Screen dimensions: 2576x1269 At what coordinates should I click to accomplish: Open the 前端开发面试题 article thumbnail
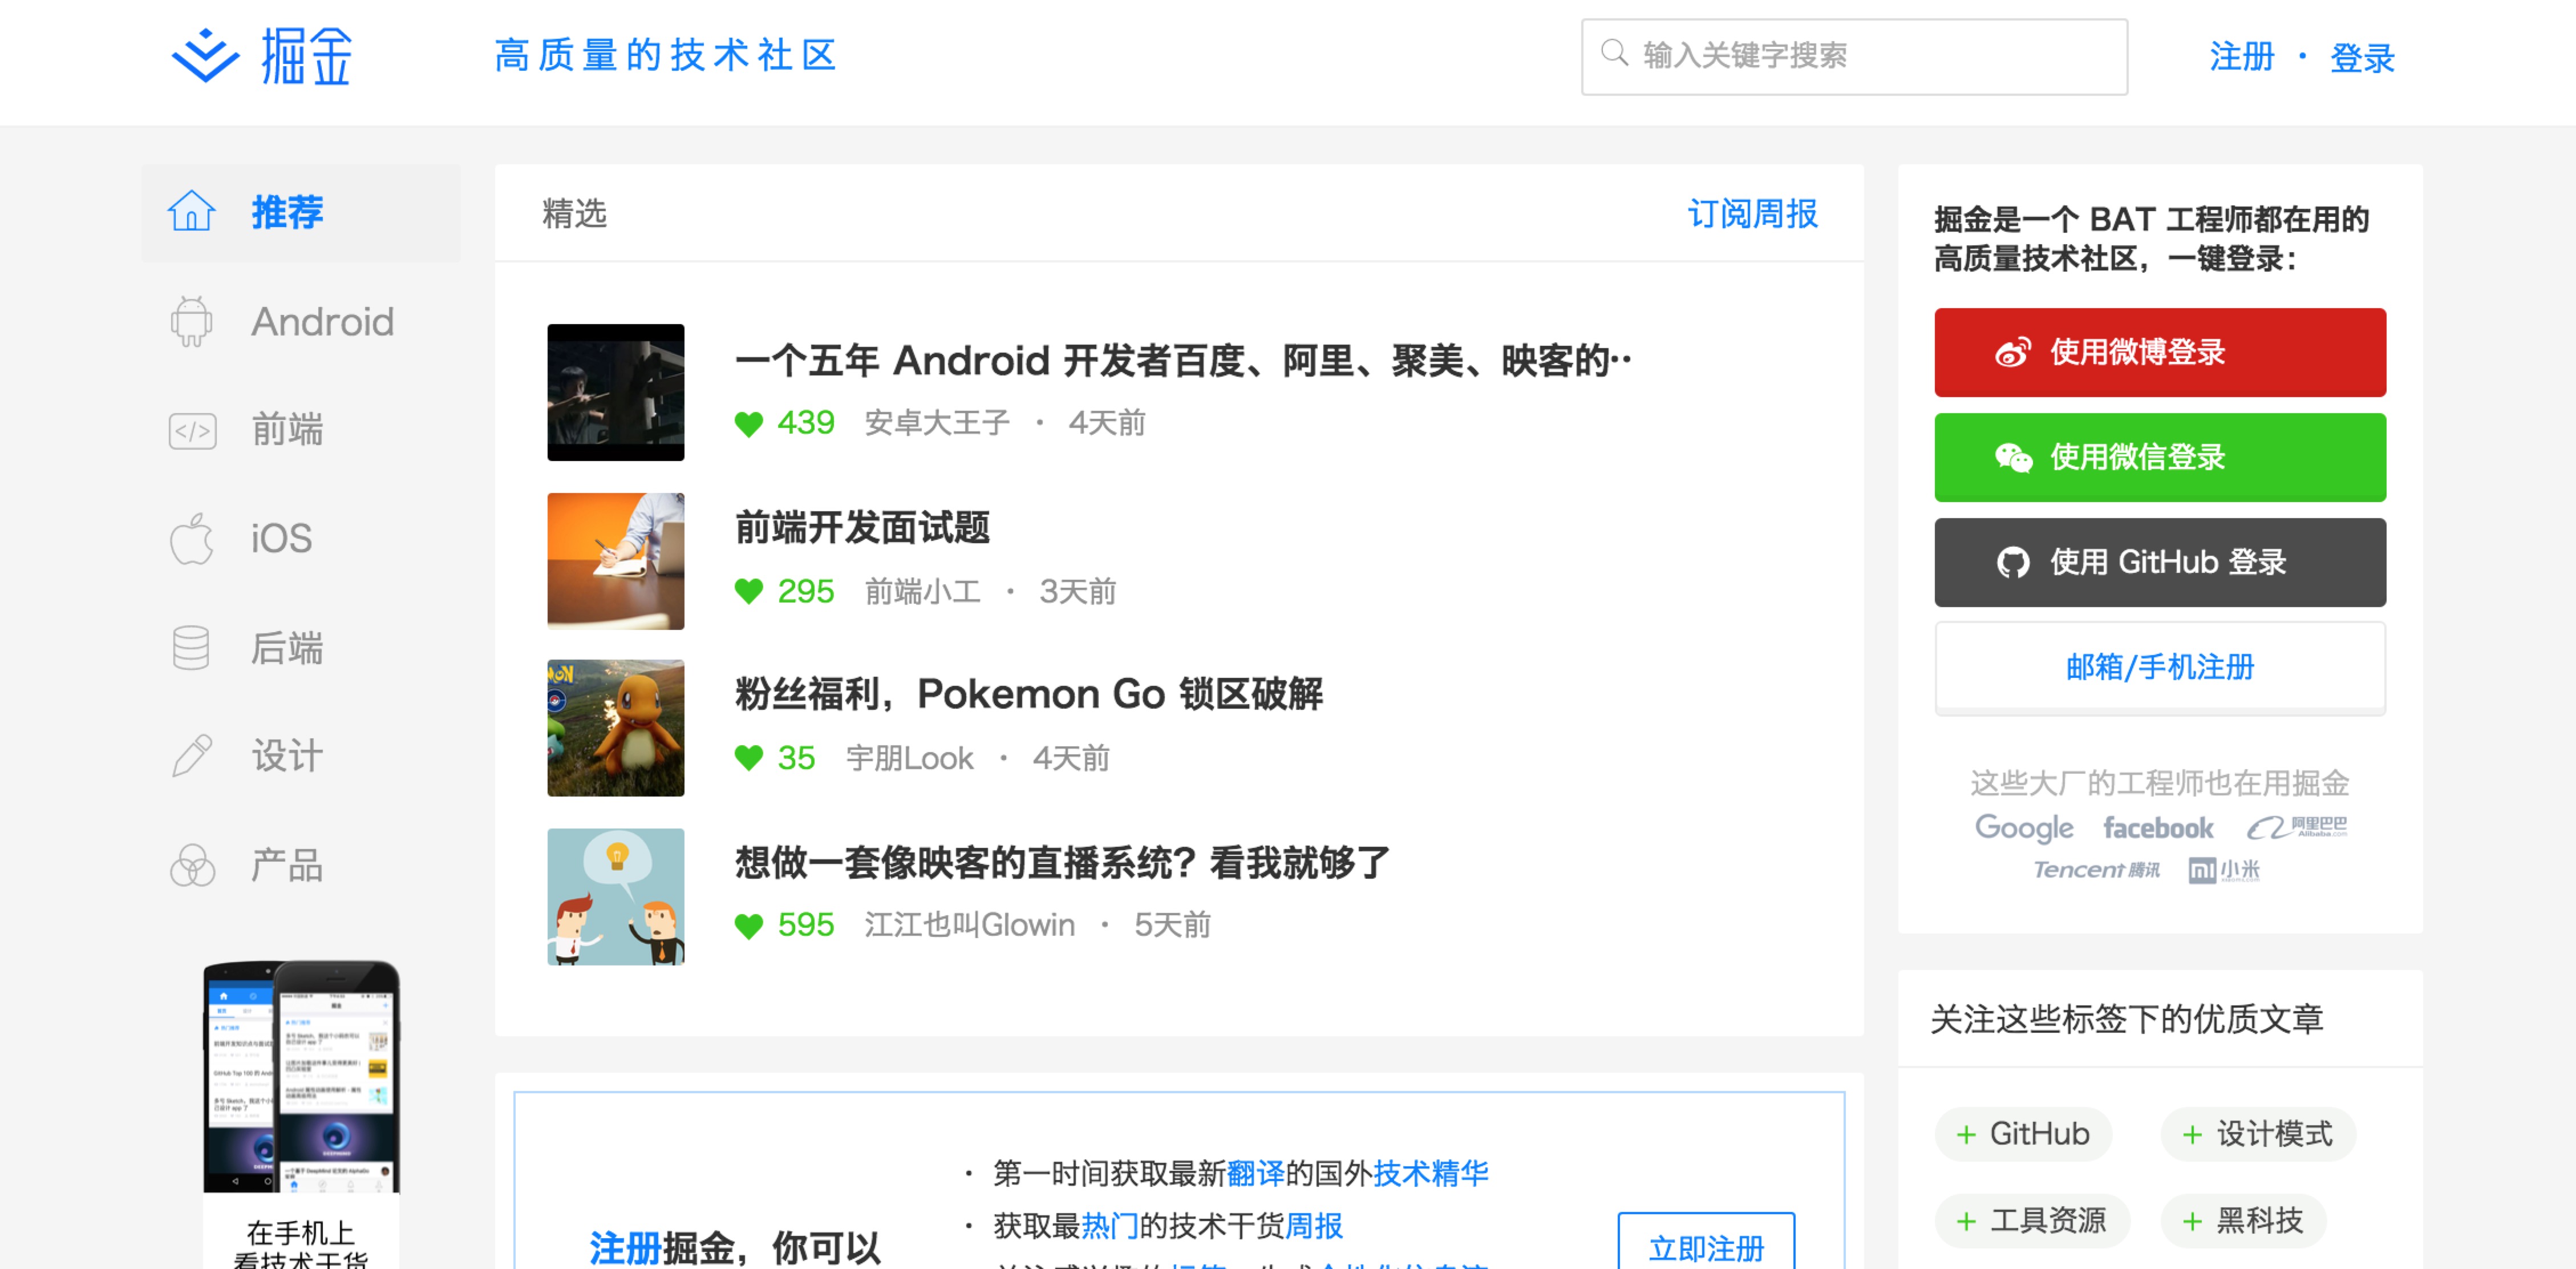click(x=616, y=560)
